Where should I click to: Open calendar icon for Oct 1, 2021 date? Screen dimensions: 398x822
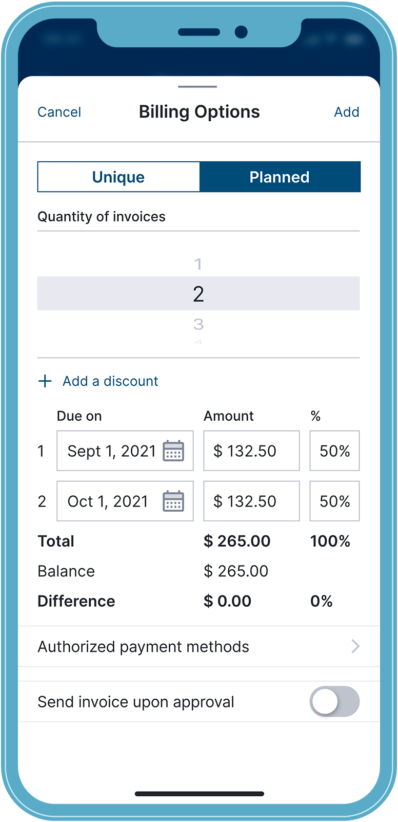[173, 501]
